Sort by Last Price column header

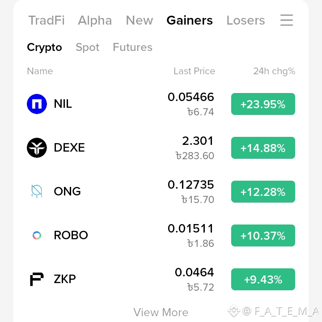click(x=194, y=71)
